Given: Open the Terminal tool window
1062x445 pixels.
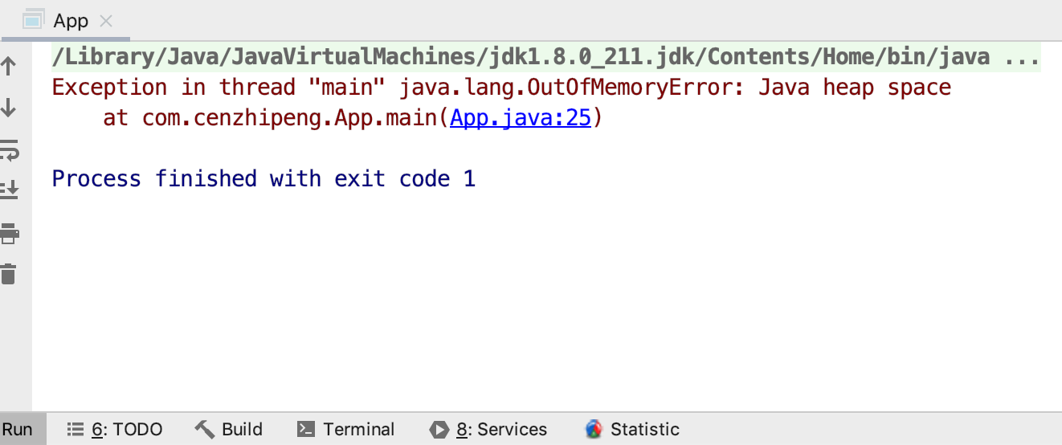Looking at the screenshot, I should [x=346, y=429].
